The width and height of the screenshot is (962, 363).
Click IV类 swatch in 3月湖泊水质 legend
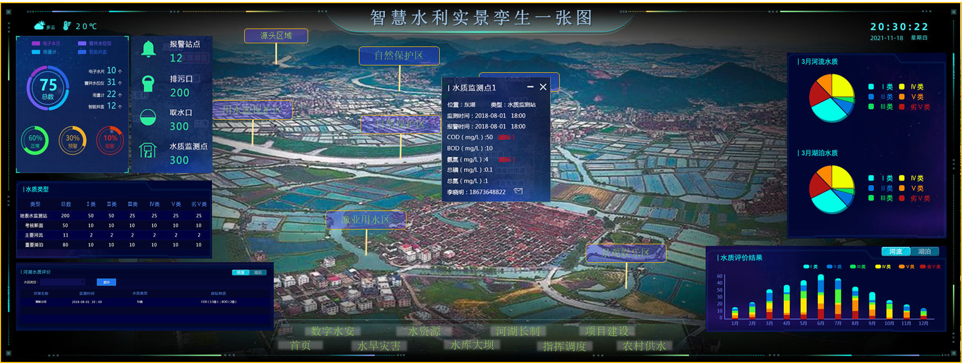tap(902, 178)
